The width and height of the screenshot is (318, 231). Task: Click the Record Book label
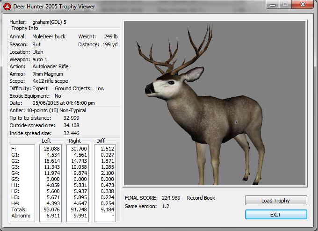pyautogui.click(x=201, y=198)
